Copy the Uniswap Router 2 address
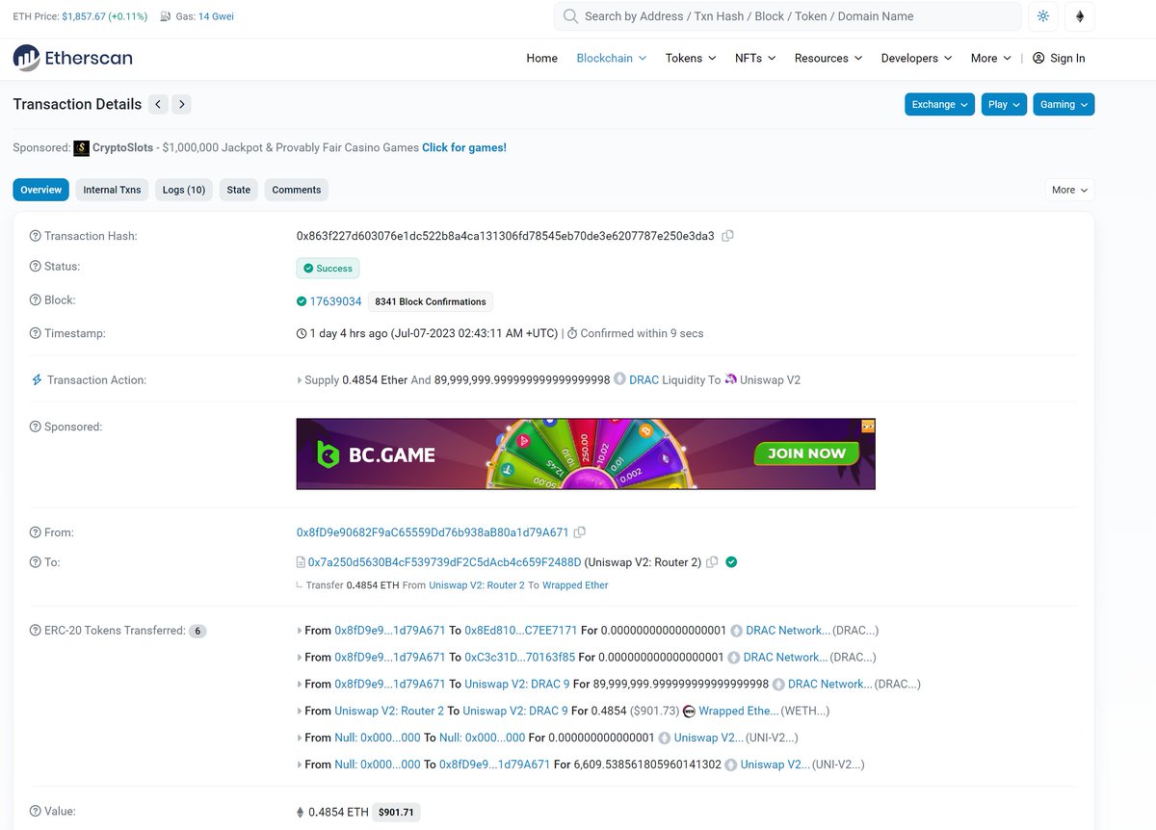1156x830 pixels. pos(712,562)
